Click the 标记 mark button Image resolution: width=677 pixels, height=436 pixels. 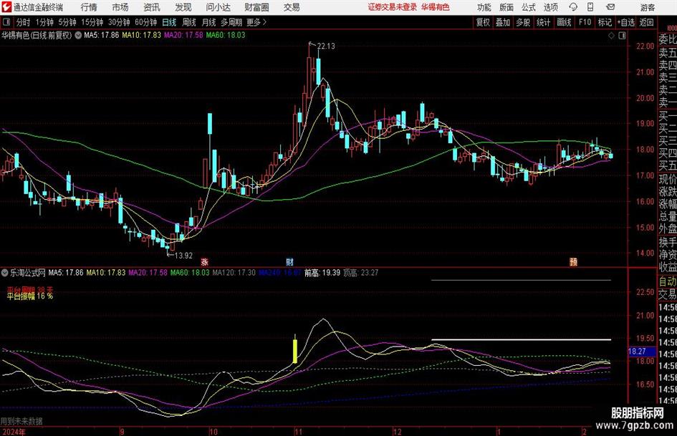605,22
